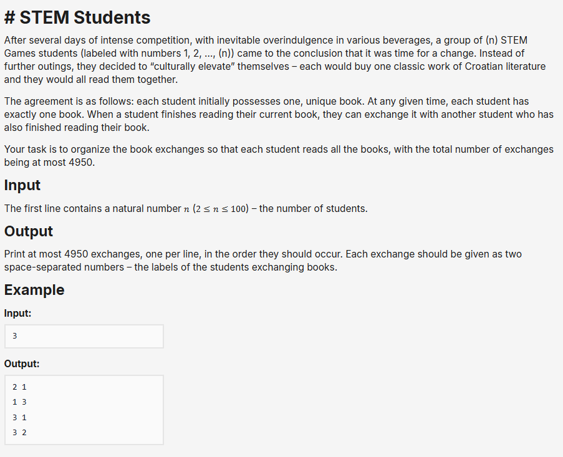Click the "Input" section heading
The height and width of the screenshot is (457, 563).
22,185
